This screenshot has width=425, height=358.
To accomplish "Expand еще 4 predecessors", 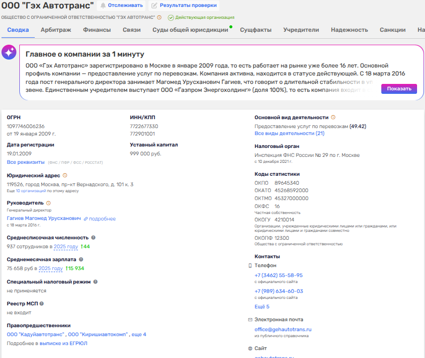I will point(139,335).
